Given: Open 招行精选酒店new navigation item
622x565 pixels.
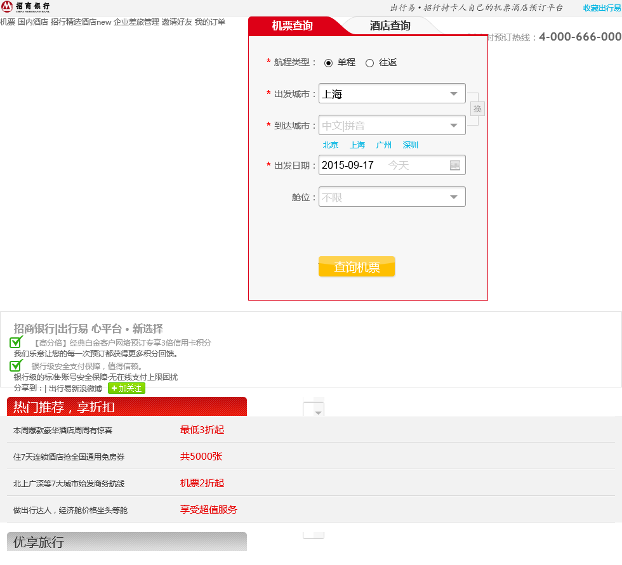Looking at the screenshot, I should (81, 22).
